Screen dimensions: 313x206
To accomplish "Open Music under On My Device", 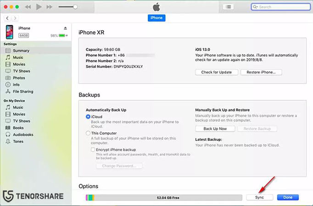I will point(36,107).
